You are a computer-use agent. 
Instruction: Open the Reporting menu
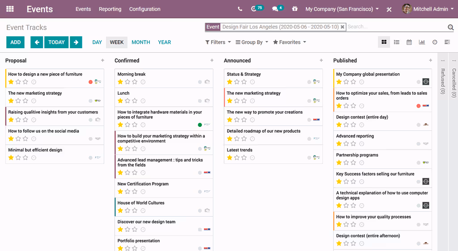click(110, 9)
